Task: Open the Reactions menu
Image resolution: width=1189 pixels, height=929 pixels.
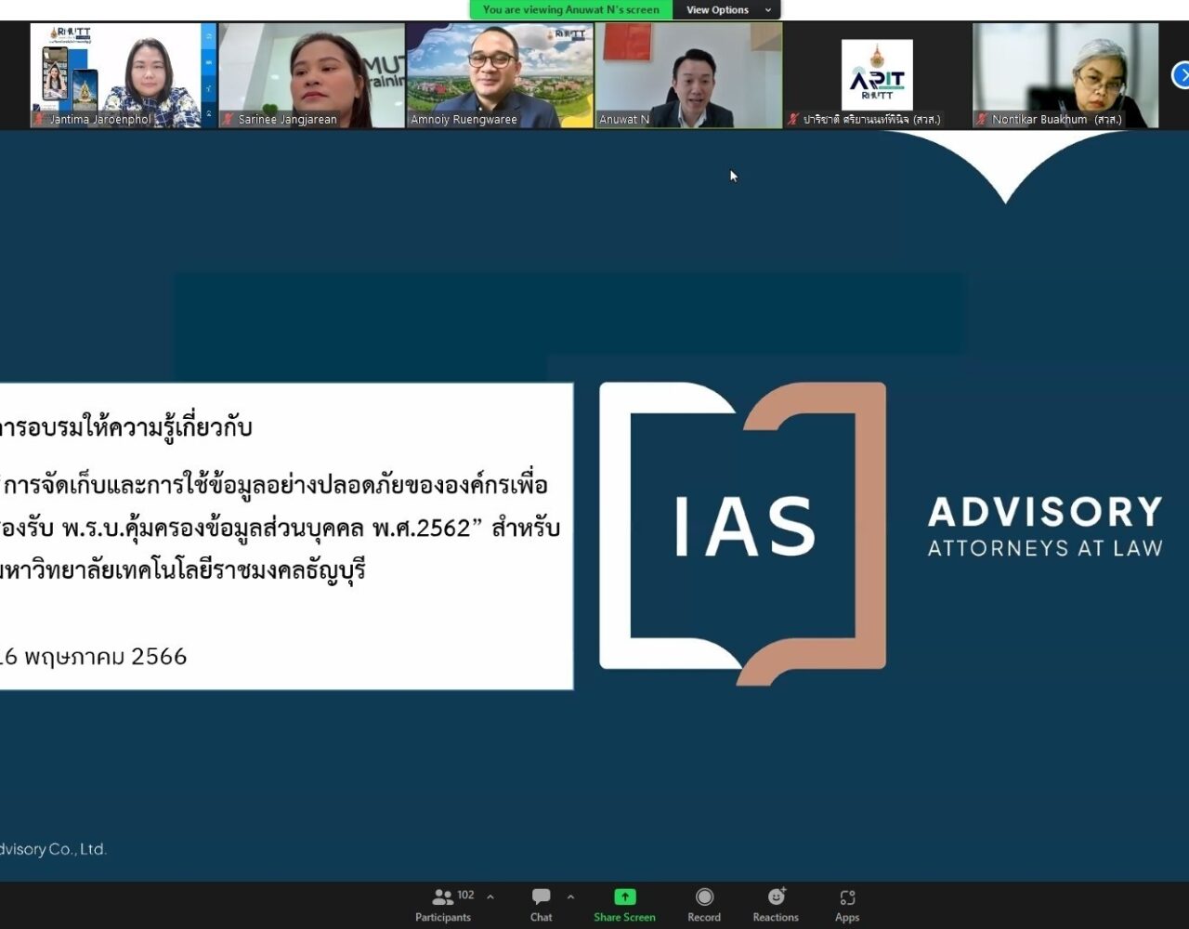Action: click(x=776, y=906)
